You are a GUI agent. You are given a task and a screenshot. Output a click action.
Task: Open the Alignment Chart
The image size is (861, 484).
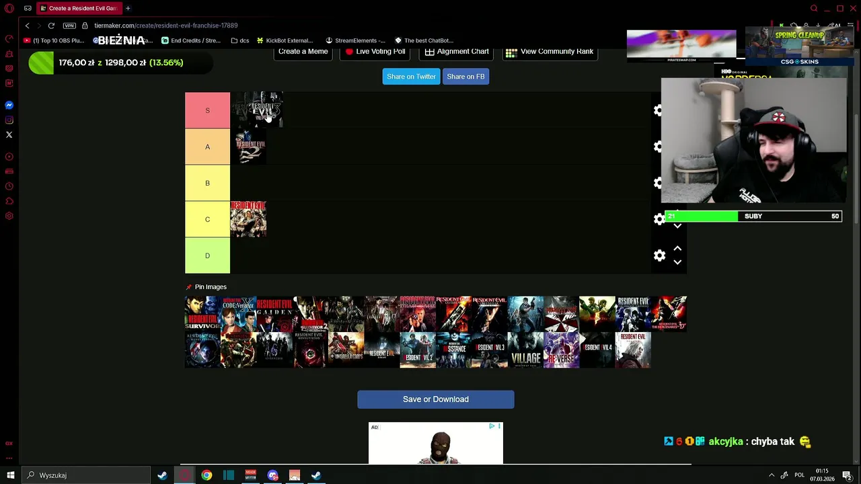point(457,52)
